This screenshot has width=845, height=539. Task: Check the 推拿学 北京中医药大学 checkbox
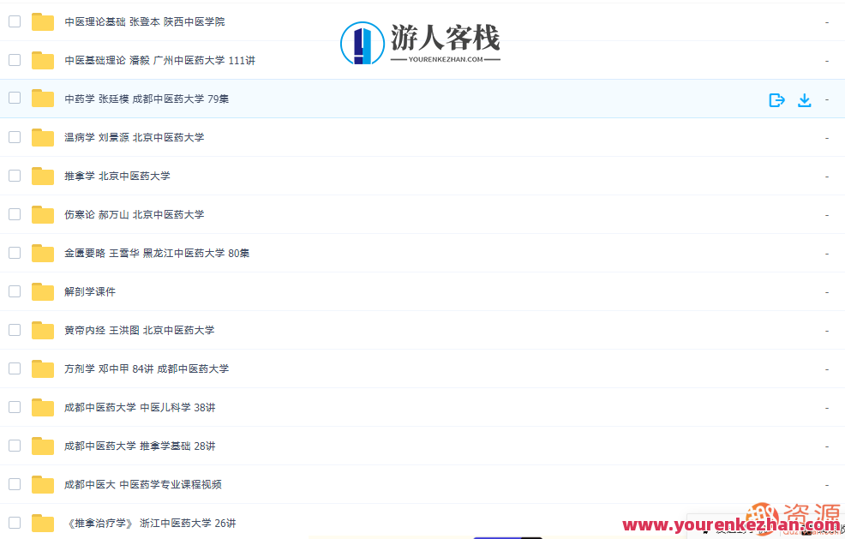click(14, 176)
